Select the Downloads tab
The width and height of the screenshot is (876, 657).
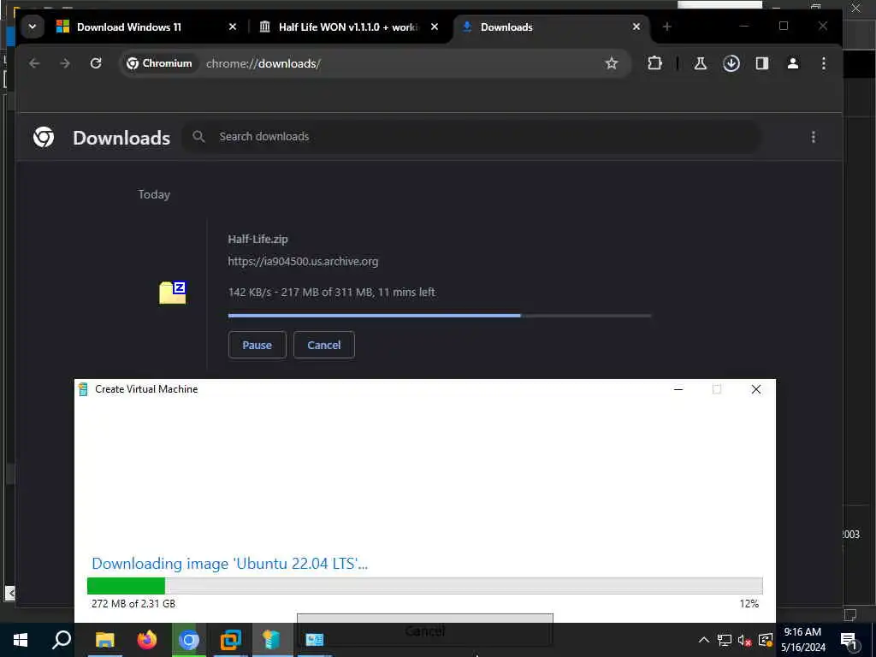pos(552,27)
